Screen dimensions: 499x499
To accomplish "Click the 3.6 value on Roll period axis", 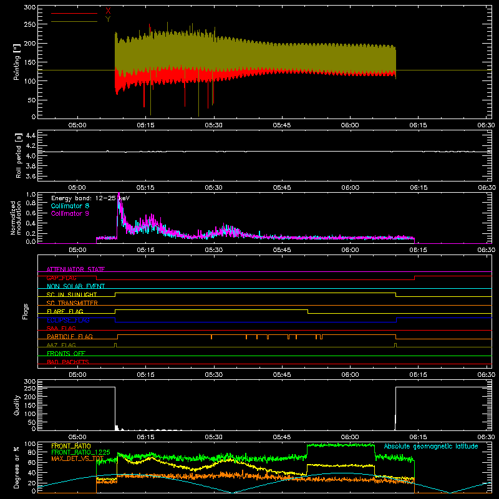I will 31,176.
